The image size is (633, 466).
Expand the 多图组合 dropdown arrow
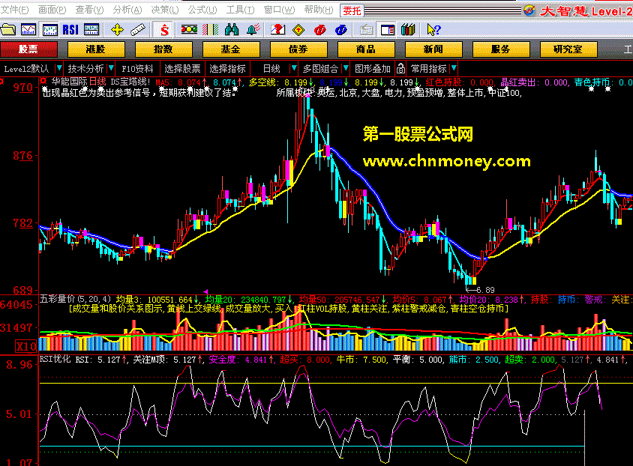(346, 68)
